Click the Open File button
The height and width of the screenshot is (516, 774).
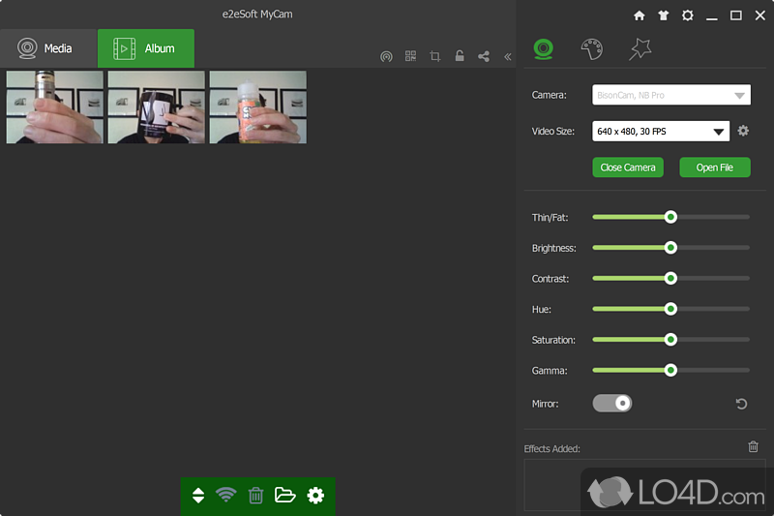(714, 167)
